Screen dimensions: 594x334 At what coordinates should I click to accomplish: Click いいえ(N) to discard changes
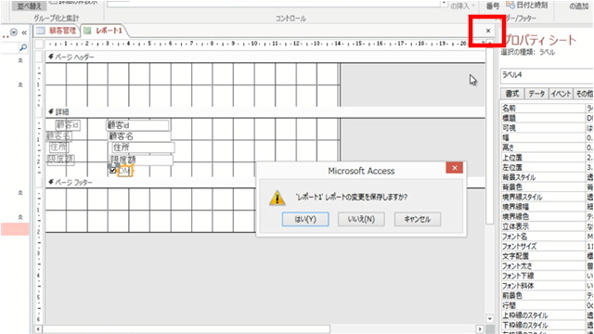[x=361, y=219]
